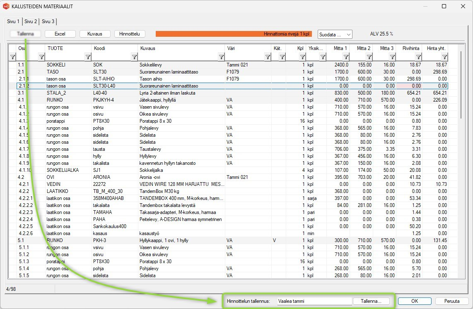This screenshot has height=309, width=473.
Task: Click the Hinnoittelu button
Action: pos(130,34)
